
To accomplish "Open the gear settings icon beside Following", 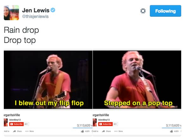I will (x=143, y=11).
